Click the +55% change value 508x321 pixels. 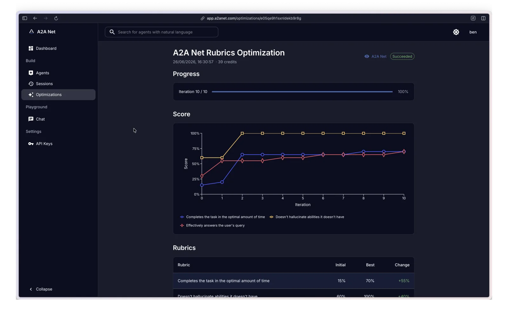coord(404,281)
